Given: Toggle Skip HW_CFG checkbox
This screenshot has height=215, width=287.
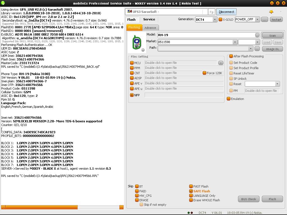Looking at the screenshot, I should pos(137,196).
